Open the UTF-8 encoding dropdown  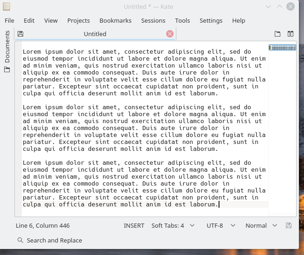pyautogui.click(x=221, y=226)
